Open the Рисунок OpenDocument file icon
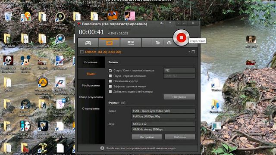Image resolution: width=276 pixels, height=155 pixels. point(60,108)
